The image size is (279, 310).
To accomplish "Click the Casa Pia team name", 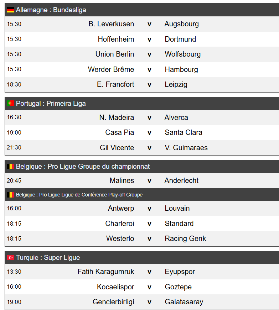I will click(119, 132).
